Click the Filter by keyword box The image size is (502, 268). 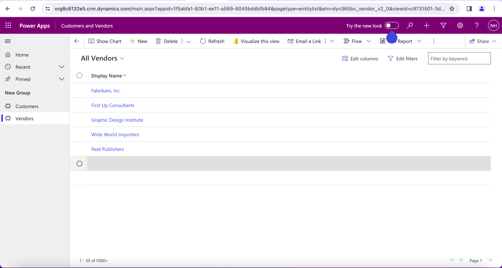tap(459, 59)
